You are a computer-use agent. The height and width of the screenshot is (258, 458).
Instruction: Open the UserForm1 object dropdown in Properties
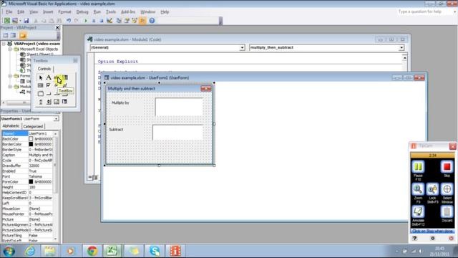pyautogui.click(x=56, y=119)
